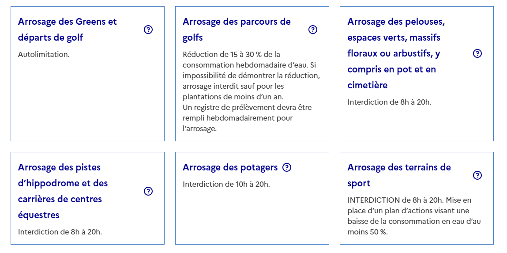Show help for Arrosage des pelouses, espaces verts
The width and height of the screenshot is (507, 253).
(477, 53)
